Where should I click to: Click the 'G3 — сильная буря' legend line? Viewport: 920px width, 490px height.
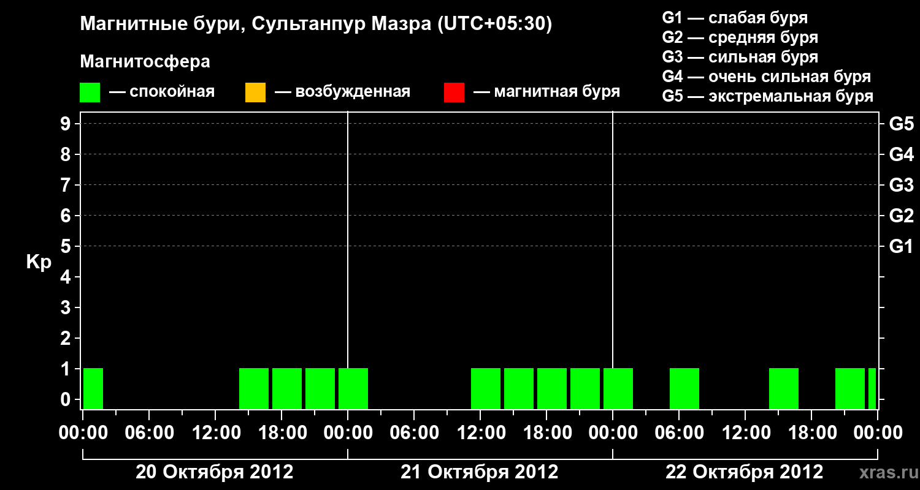[740, 57]
